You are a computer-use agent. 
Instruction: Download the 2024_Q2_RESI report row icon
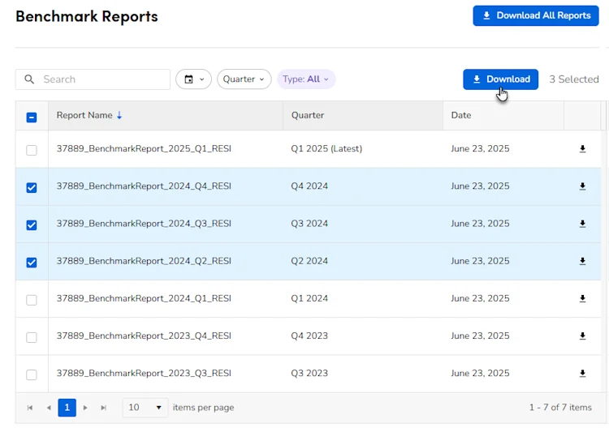[x=582, y=261]
